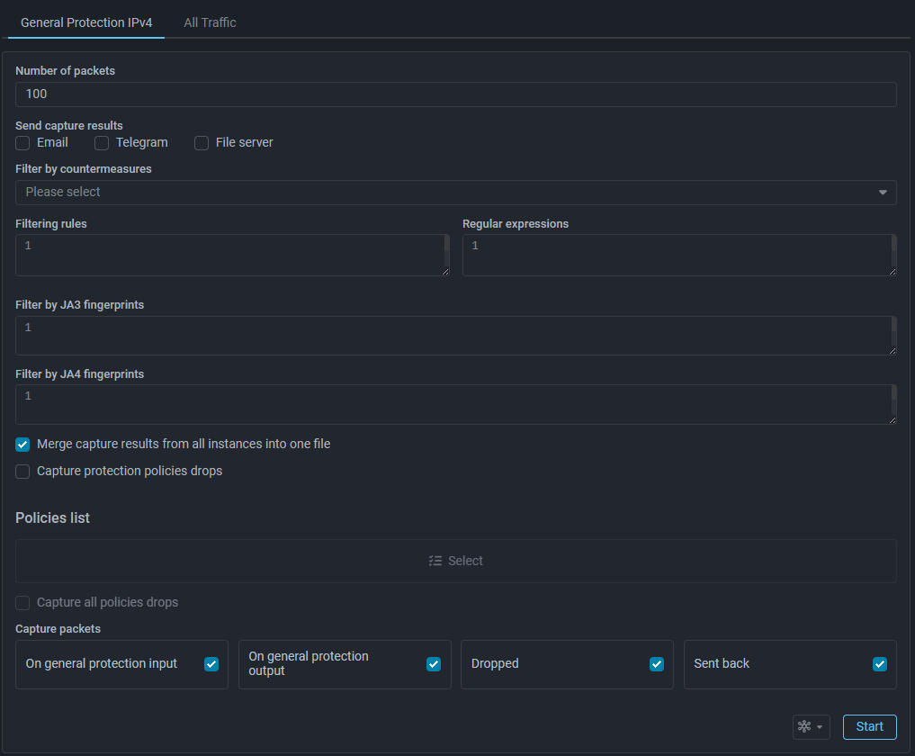Viewport: 915px width, 756px height.
Task: Click resize handle of JA4 fingerprints box
Action: (x=892, y=419)
